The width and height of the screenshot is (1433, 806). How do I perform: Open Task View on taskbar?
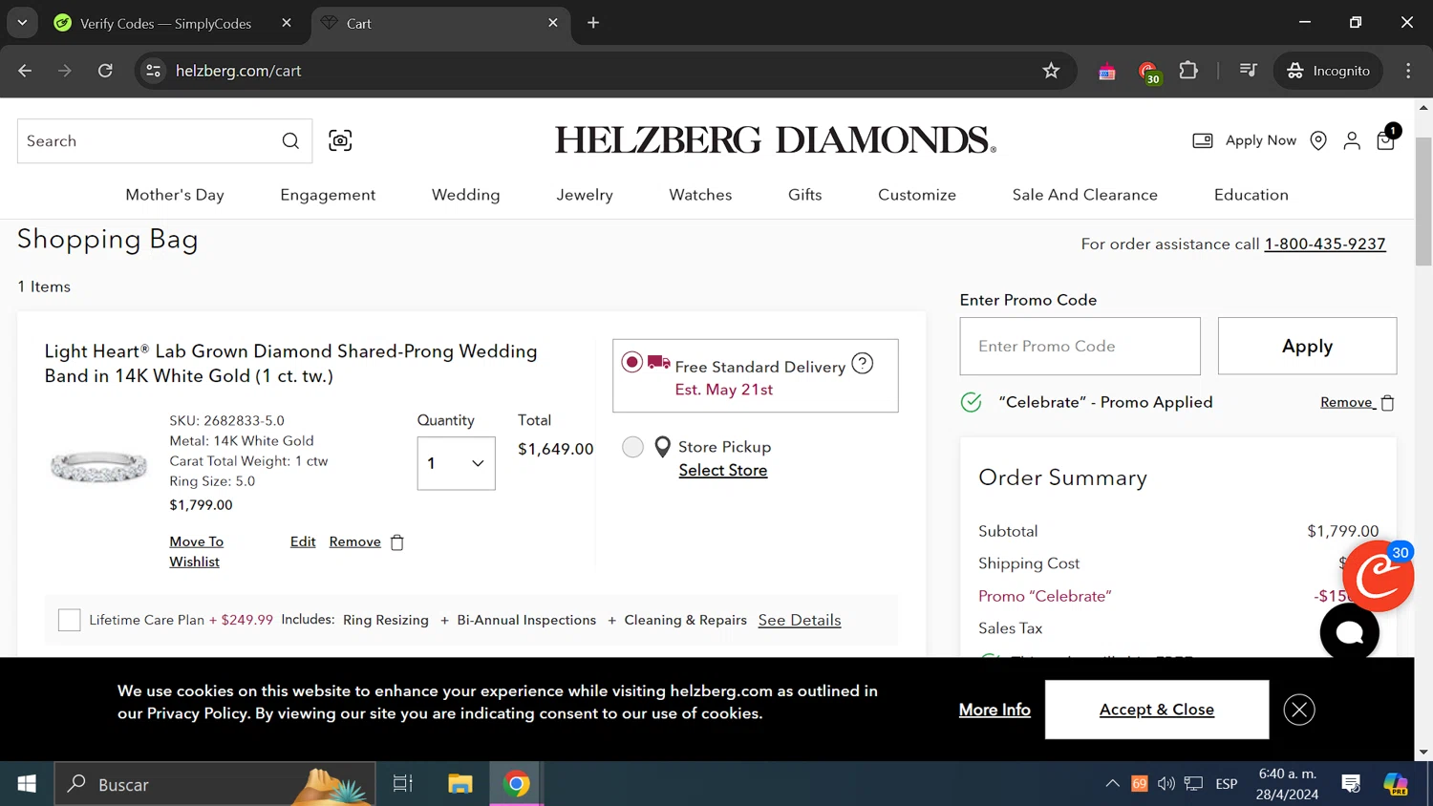[x=403, y=784]
